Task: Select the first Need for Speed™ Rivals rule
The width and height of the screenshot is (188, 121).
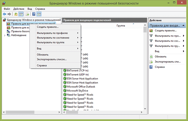Action: coord(80,95)
